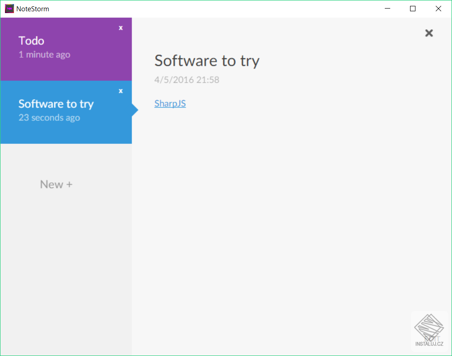Click the 1 minute ago label on Todo
The image size is (452, 356).
[x=44, y=55]
